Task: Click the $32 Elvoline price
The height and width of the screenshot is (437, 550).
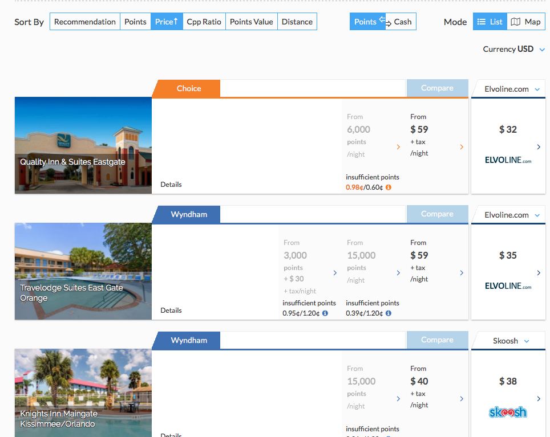Action: pyautogui.click(x=508, y=129)
